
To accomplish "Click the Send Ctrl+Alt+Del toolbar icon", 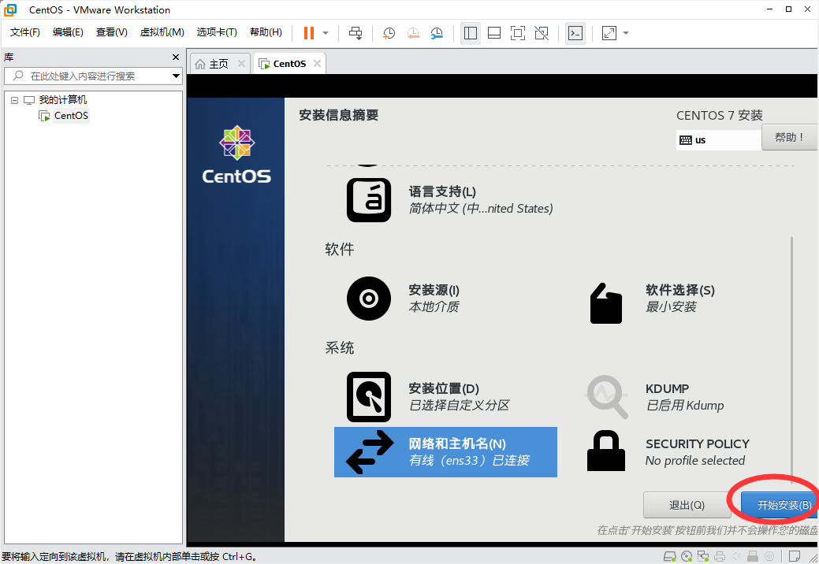I will click(356, 33).
